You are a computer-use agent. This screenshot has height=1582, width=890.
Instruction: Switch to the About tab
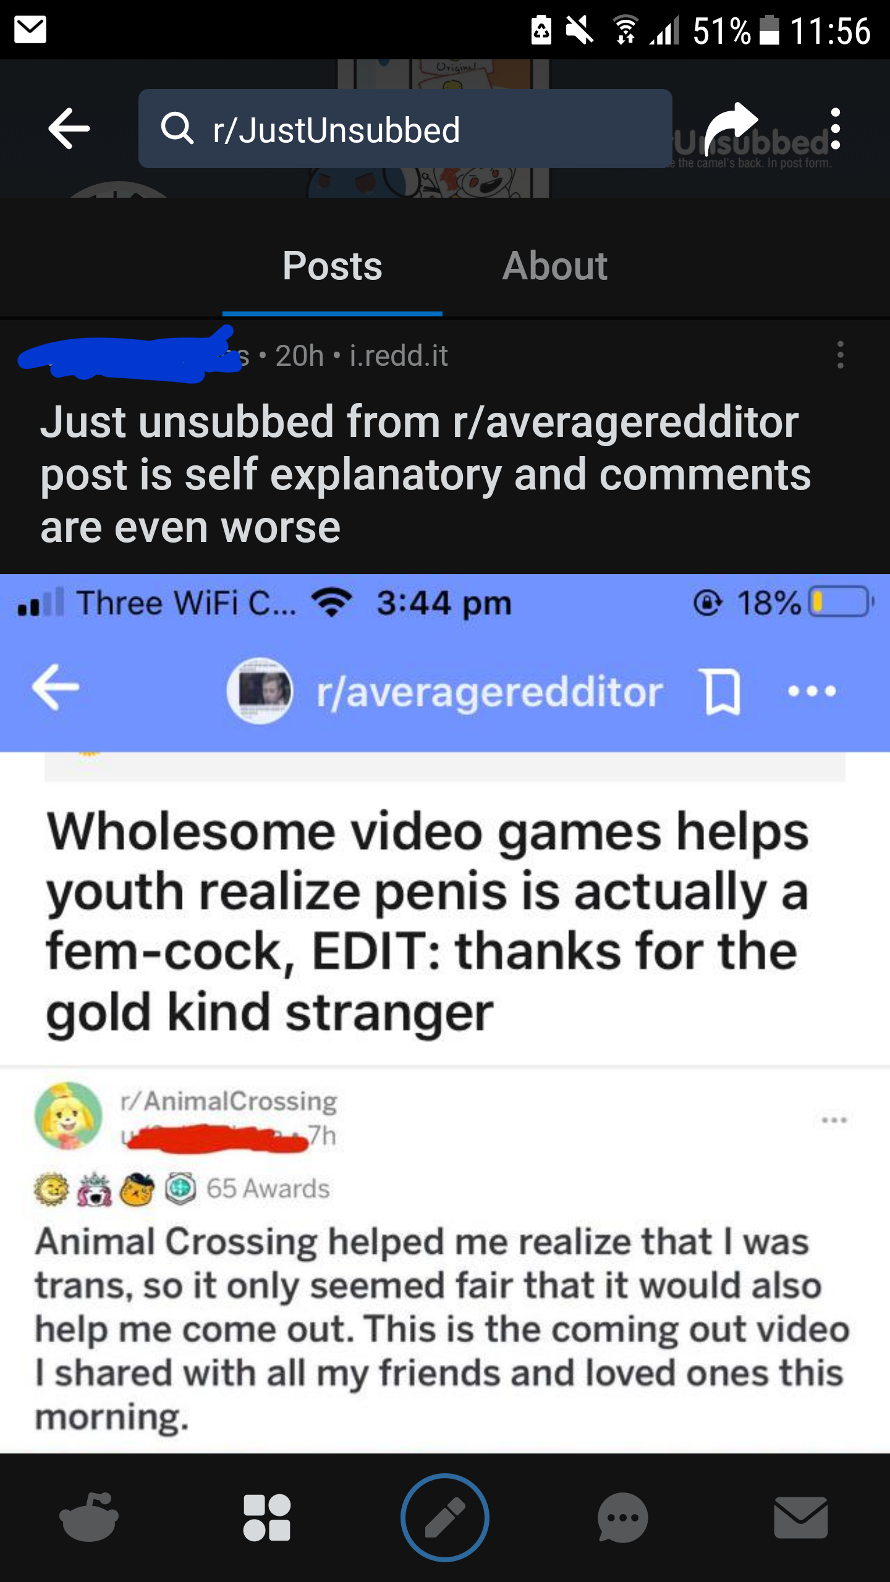pos(554,266)
